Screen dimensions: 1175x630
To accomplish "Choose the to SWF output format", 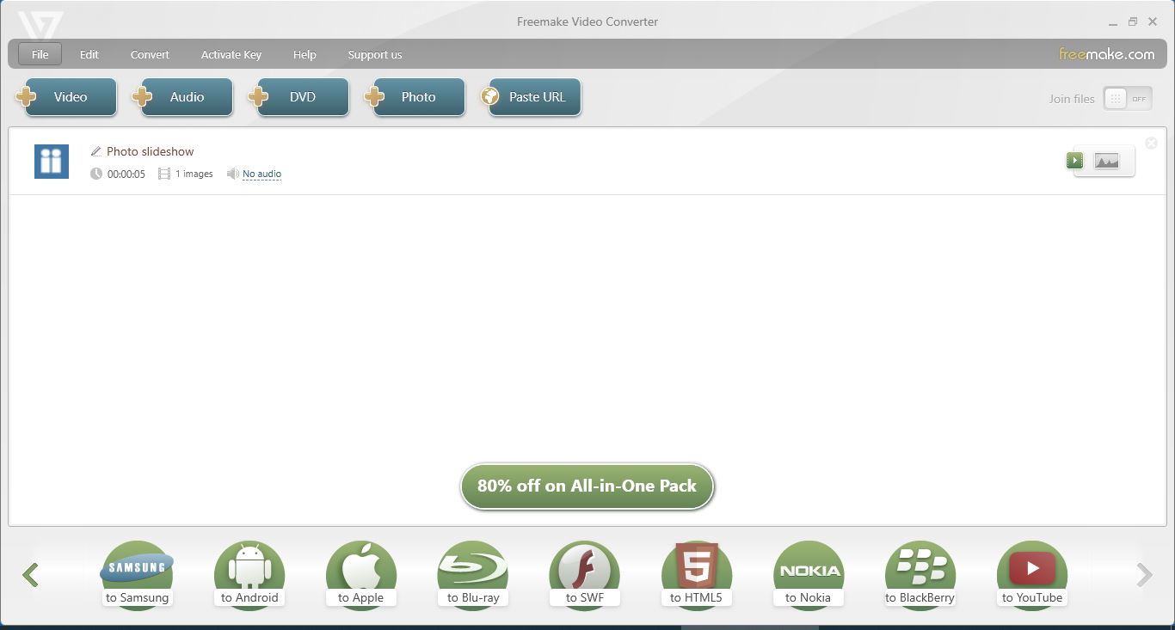I will pos(585,575).
